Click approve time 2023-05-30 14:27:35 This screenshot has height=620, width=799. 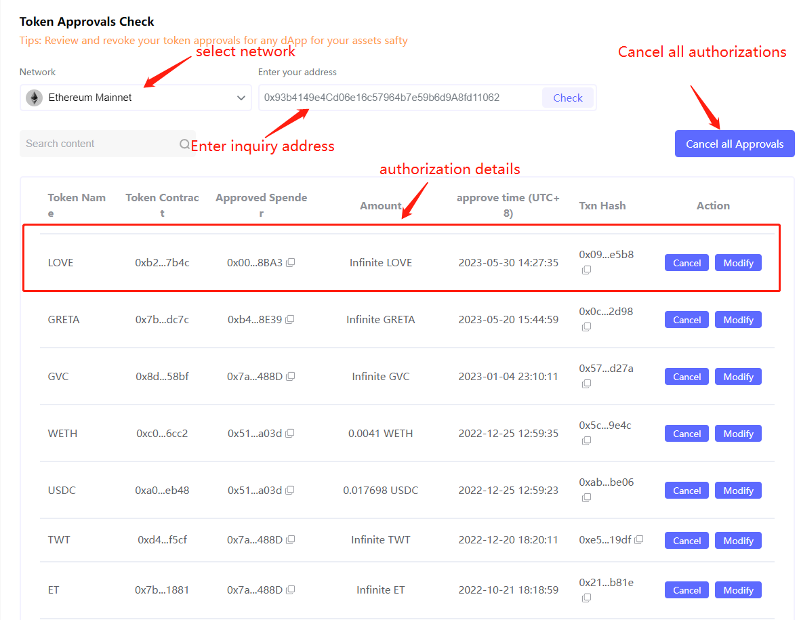pyautogui.click(x=508, y=263)
